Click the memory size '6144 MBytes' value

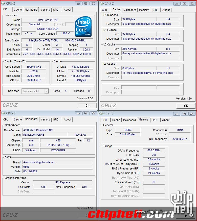(128, 134)
